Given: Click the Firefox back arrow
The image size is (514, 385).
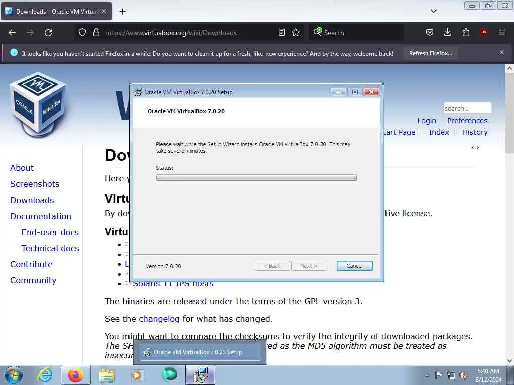Looking at the screenshot, I should pos(12,33).
